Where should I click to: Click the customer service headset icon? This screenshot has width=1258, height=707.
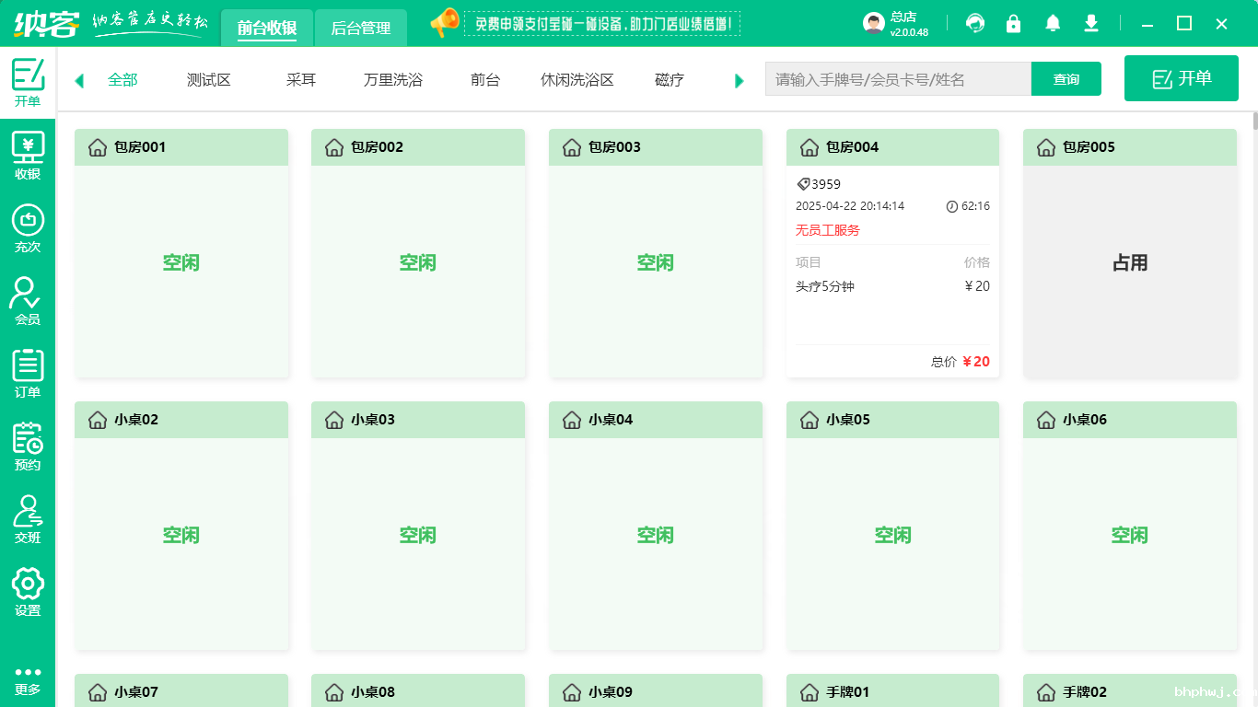[975, 23]
